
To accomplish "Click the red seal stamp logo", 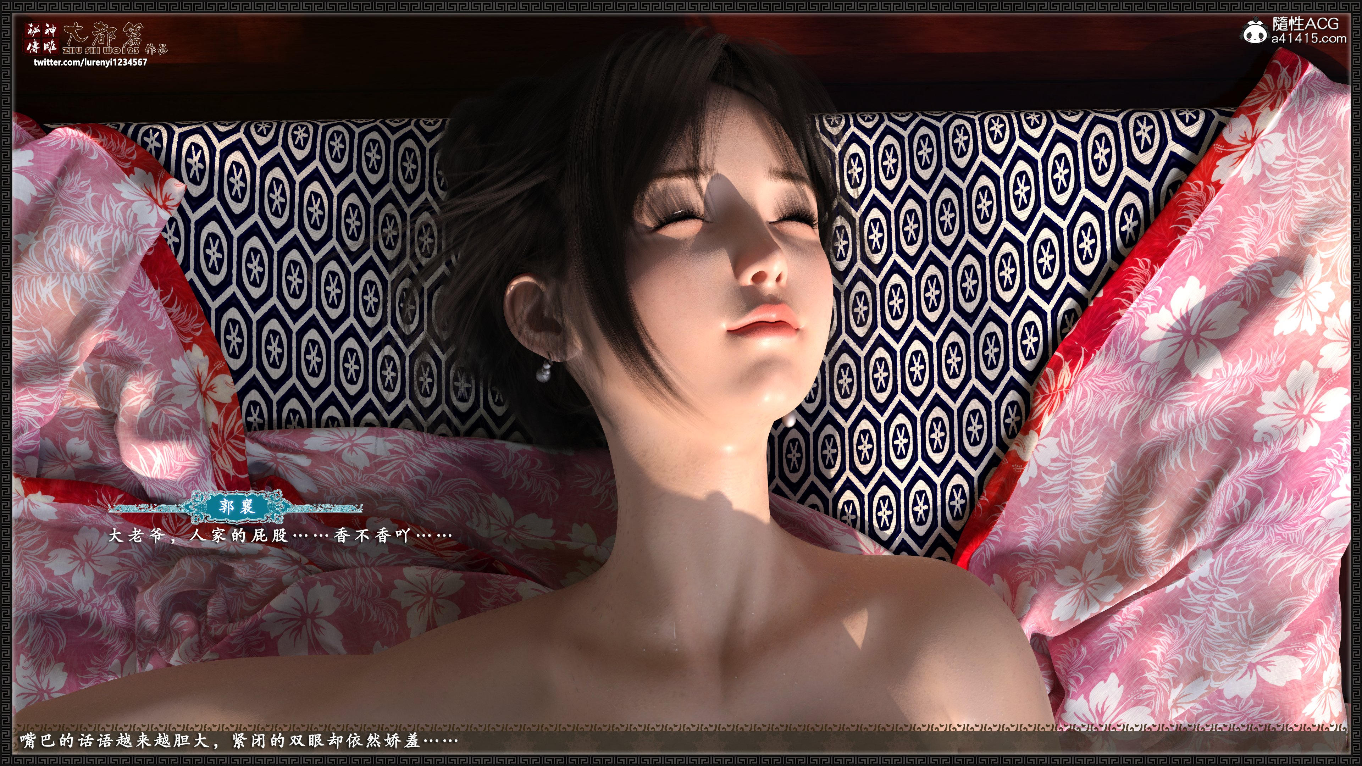I will [x=42, y=39].
